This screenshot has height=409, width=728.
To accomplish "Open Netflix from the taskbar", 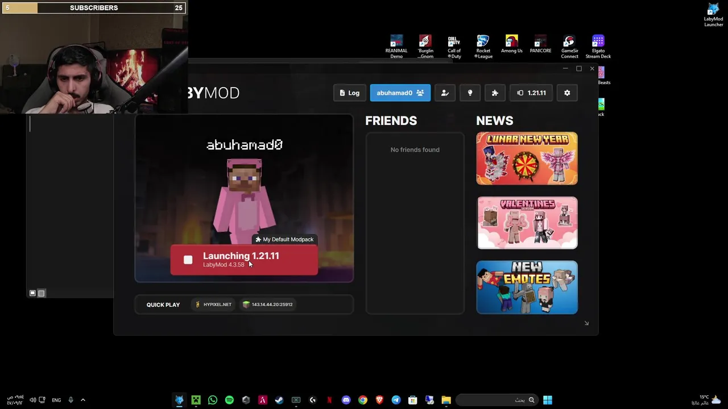I will click(329, 400).
